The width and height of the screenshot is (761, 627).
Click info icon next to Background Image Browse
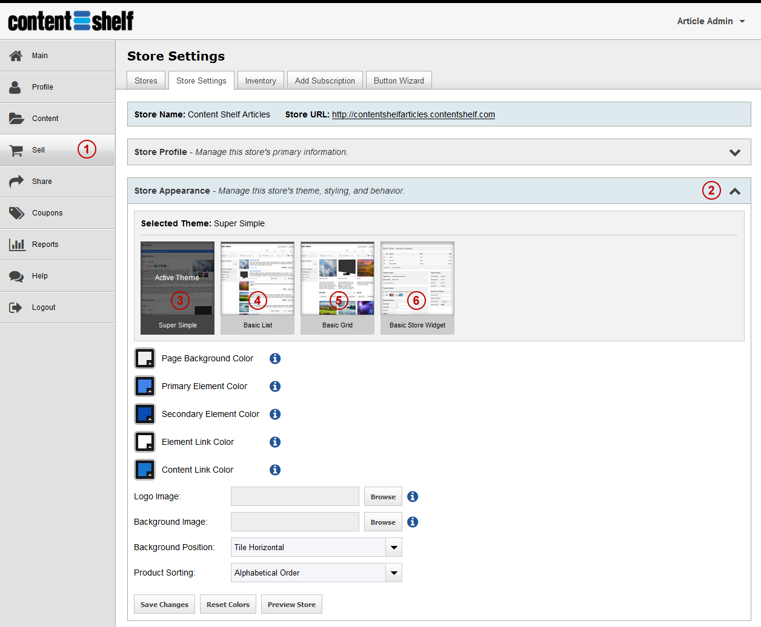413,522
